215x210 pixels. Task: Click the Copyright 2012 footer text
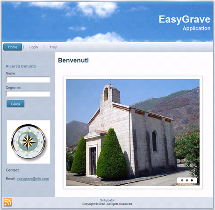[107, 204]
